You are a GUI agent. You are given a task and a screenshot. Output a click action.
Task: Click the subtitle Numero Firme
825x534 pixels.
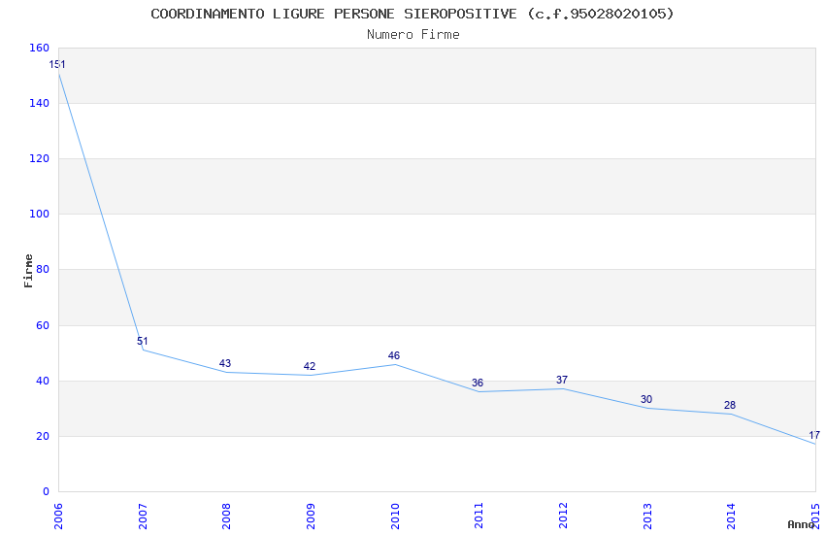click(413, 35)
